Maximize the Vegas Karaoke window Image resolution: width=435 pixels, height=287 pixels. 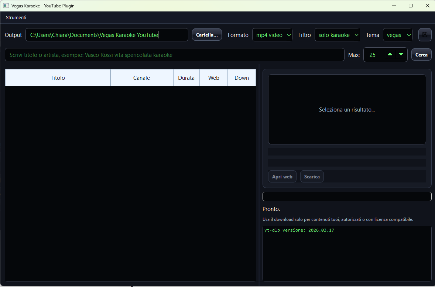point(411,6)
